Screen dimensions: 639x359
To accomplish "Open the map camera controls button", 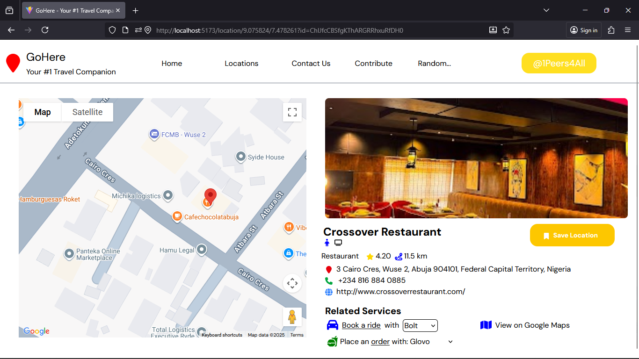I will coord(292,283).
